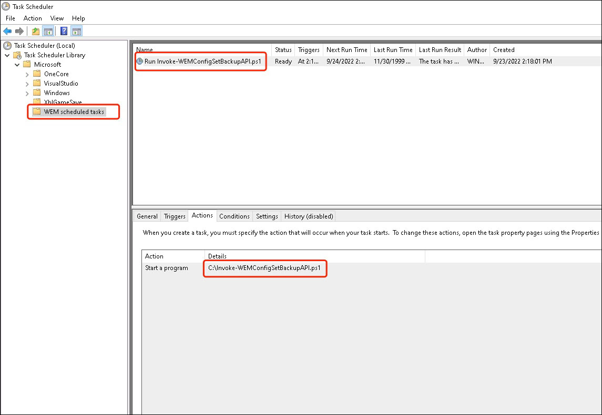Image resolution: width=602 pixels, height=415 pixels.
Task: Click the "WIN..." author cell
Action: (476, 61)
